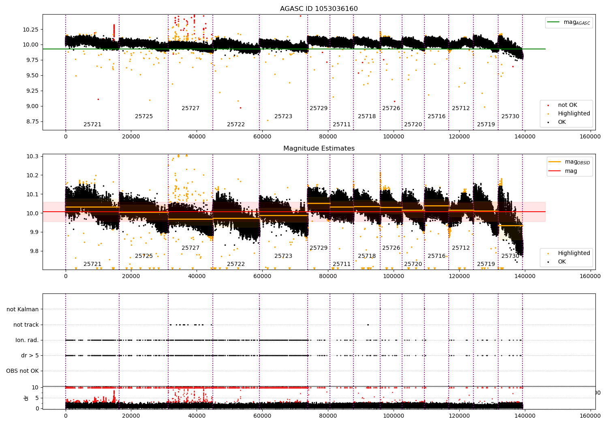Click obsid label 25725 in the top plot
The height and width of the screenshot is (425, 608).
(x=144, y=117)
